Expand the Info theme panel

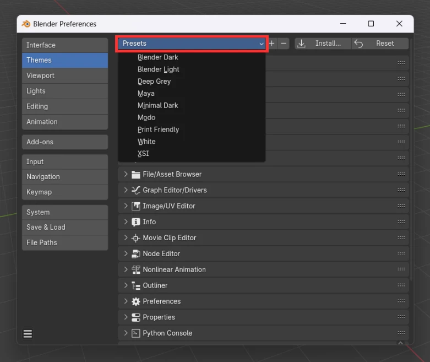126,221
